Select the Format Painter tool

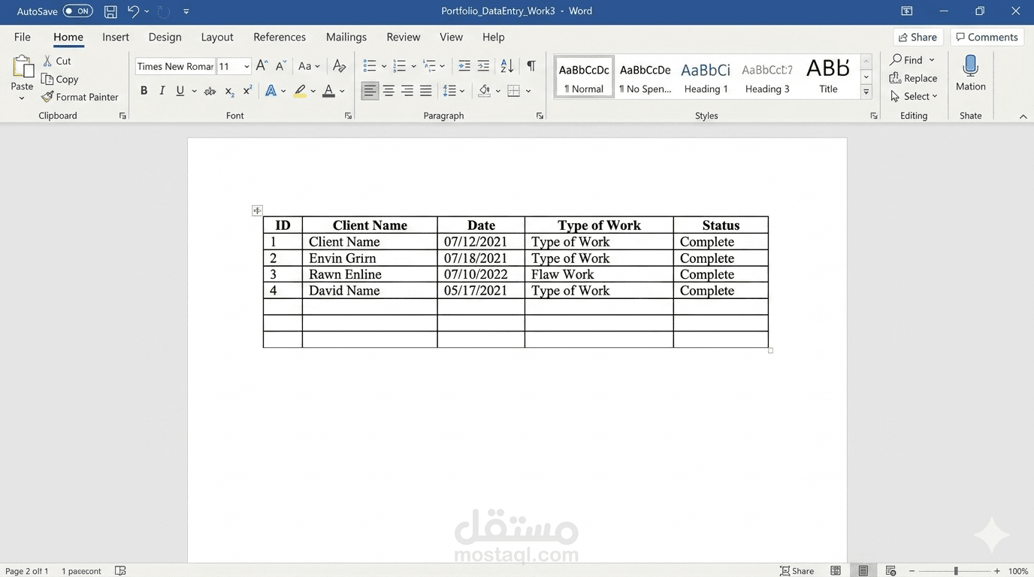click(80, 96)
